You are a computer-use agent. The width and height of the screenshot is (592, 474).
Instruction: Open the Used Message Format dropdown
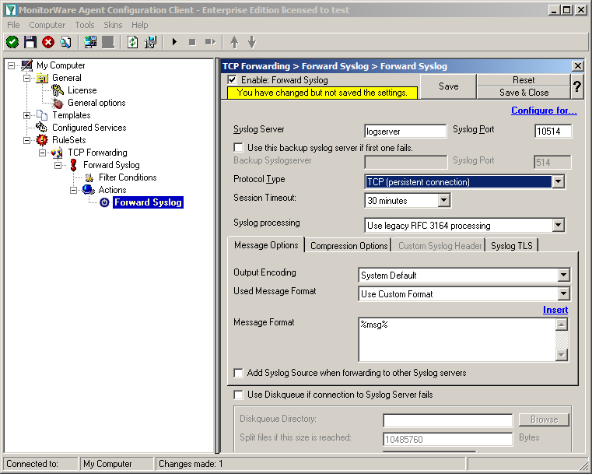(563, 294)
